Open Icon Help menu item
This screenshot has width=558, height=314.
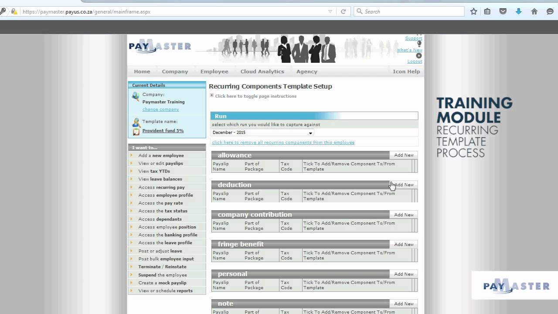pyautogui.click(x=406, y=72)
